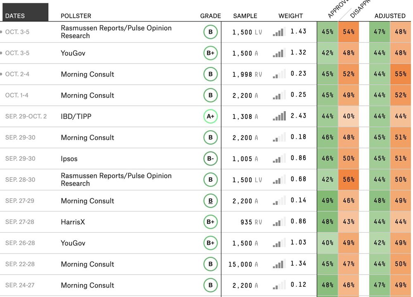Click the weight bars icon beside 1.43
413x297 pixels.
coord(279,32)
